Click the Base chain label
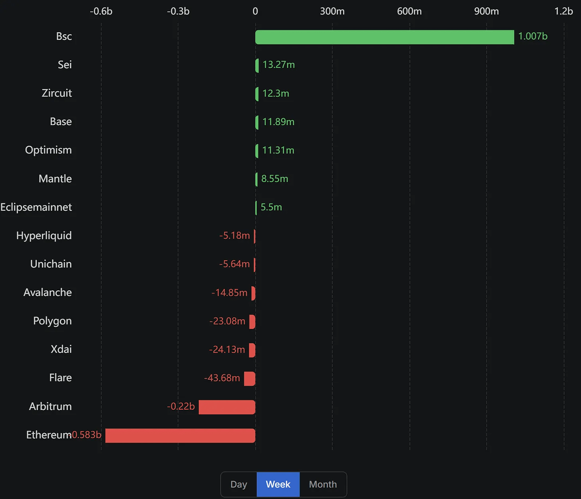 click(x=61, y=122)
